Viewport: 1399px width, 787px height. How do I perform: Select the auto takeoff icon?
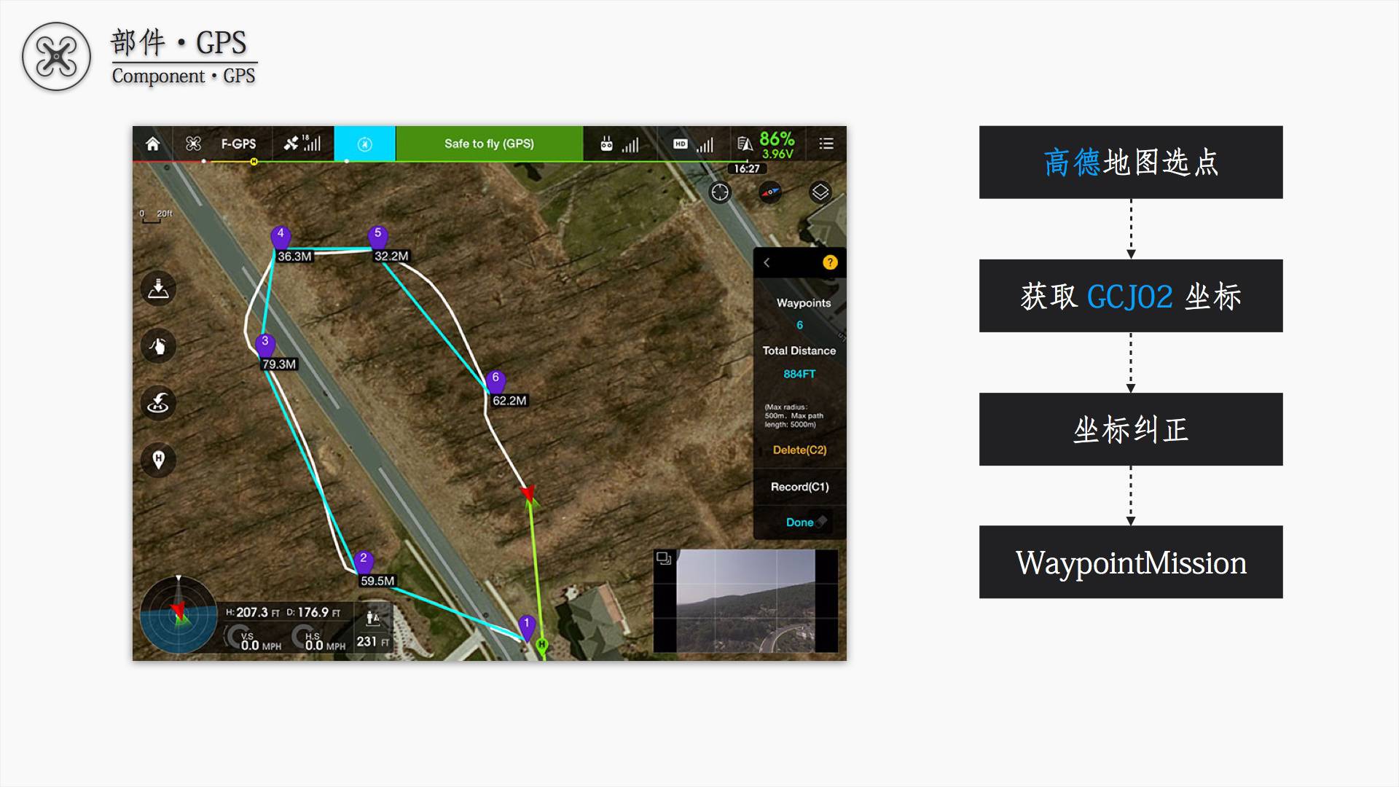[x=158, y=289]
